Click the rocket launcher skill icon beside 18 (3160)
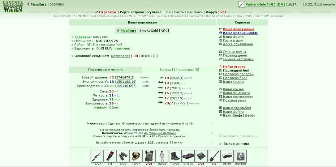Screen dimensions: 336x167 [161, 82]
